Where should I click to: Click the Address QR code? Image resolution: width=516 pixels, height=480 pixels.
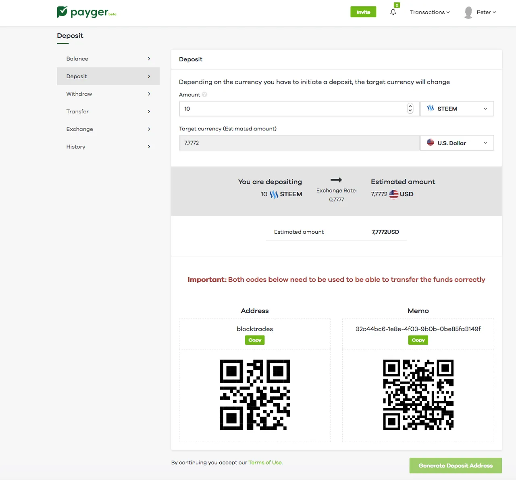point(255,394)
